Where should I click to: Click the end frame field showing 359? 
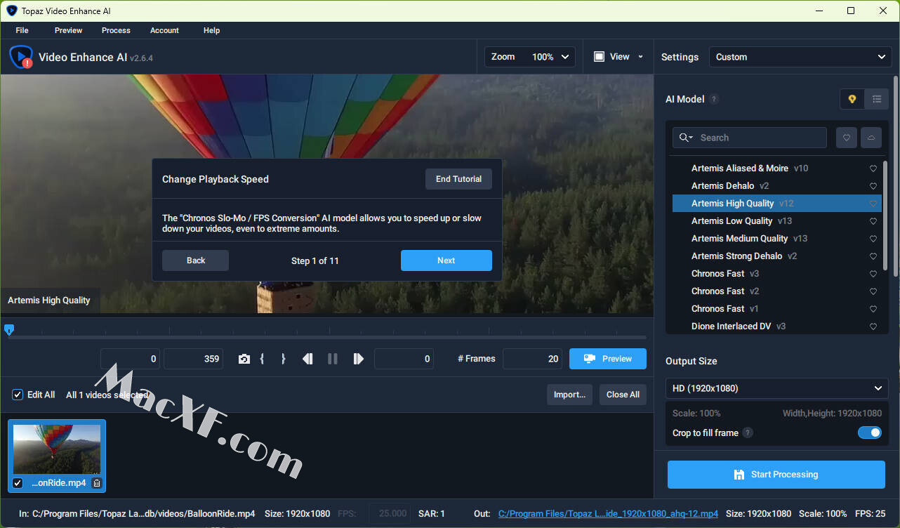[194, 359]
